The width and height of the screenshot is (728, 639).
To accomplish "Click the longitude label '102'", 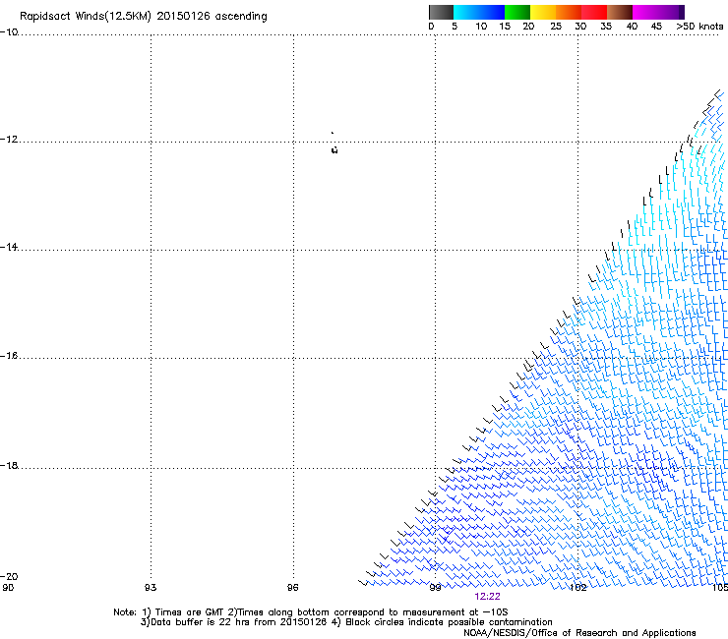I will click(x=578, y=588).
